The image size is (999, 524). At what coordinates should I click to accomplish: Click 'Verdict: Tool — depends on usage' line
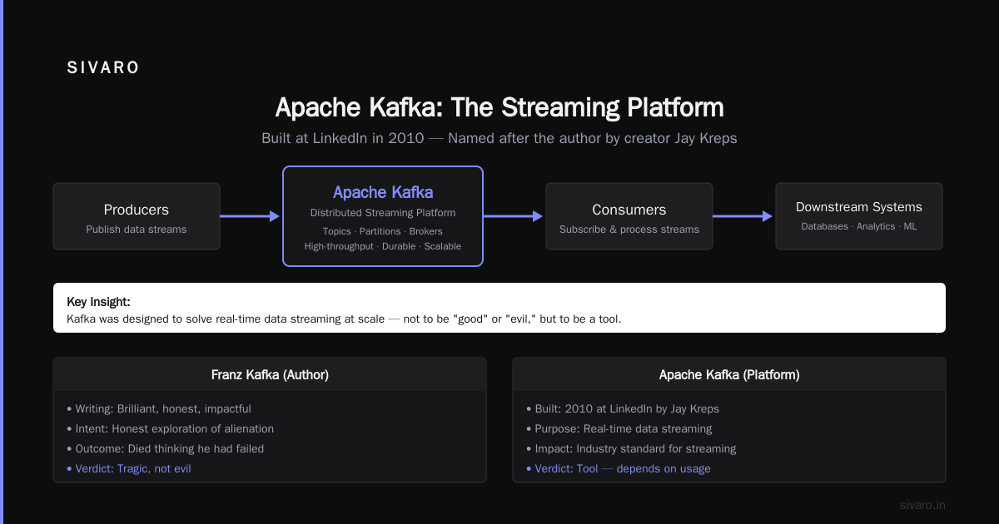pyautogui.click(x=618, y=468)
